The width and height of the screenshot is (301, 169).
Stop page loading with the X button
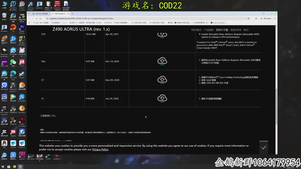point(36,18)
